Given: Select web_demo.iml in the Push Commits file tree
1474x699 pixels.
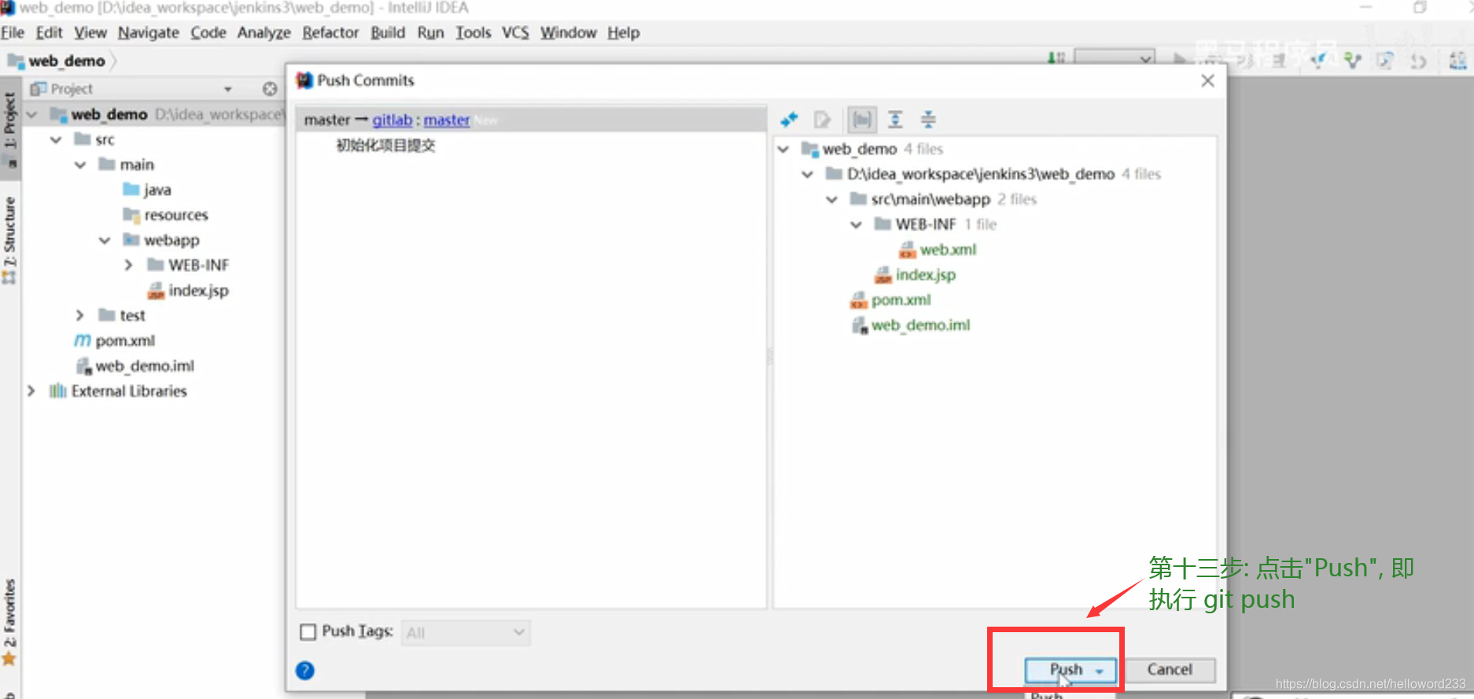Looking at the screenshot, I should (920, 326).
